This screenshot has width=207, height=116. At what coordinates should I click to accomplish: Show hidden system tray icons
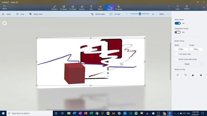coord(175,113)
